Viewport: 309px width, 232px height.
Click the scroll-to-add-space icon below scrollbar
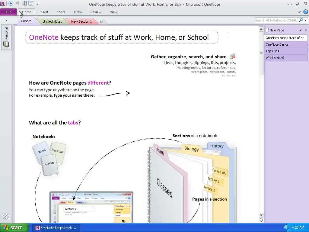click(261, 220)
